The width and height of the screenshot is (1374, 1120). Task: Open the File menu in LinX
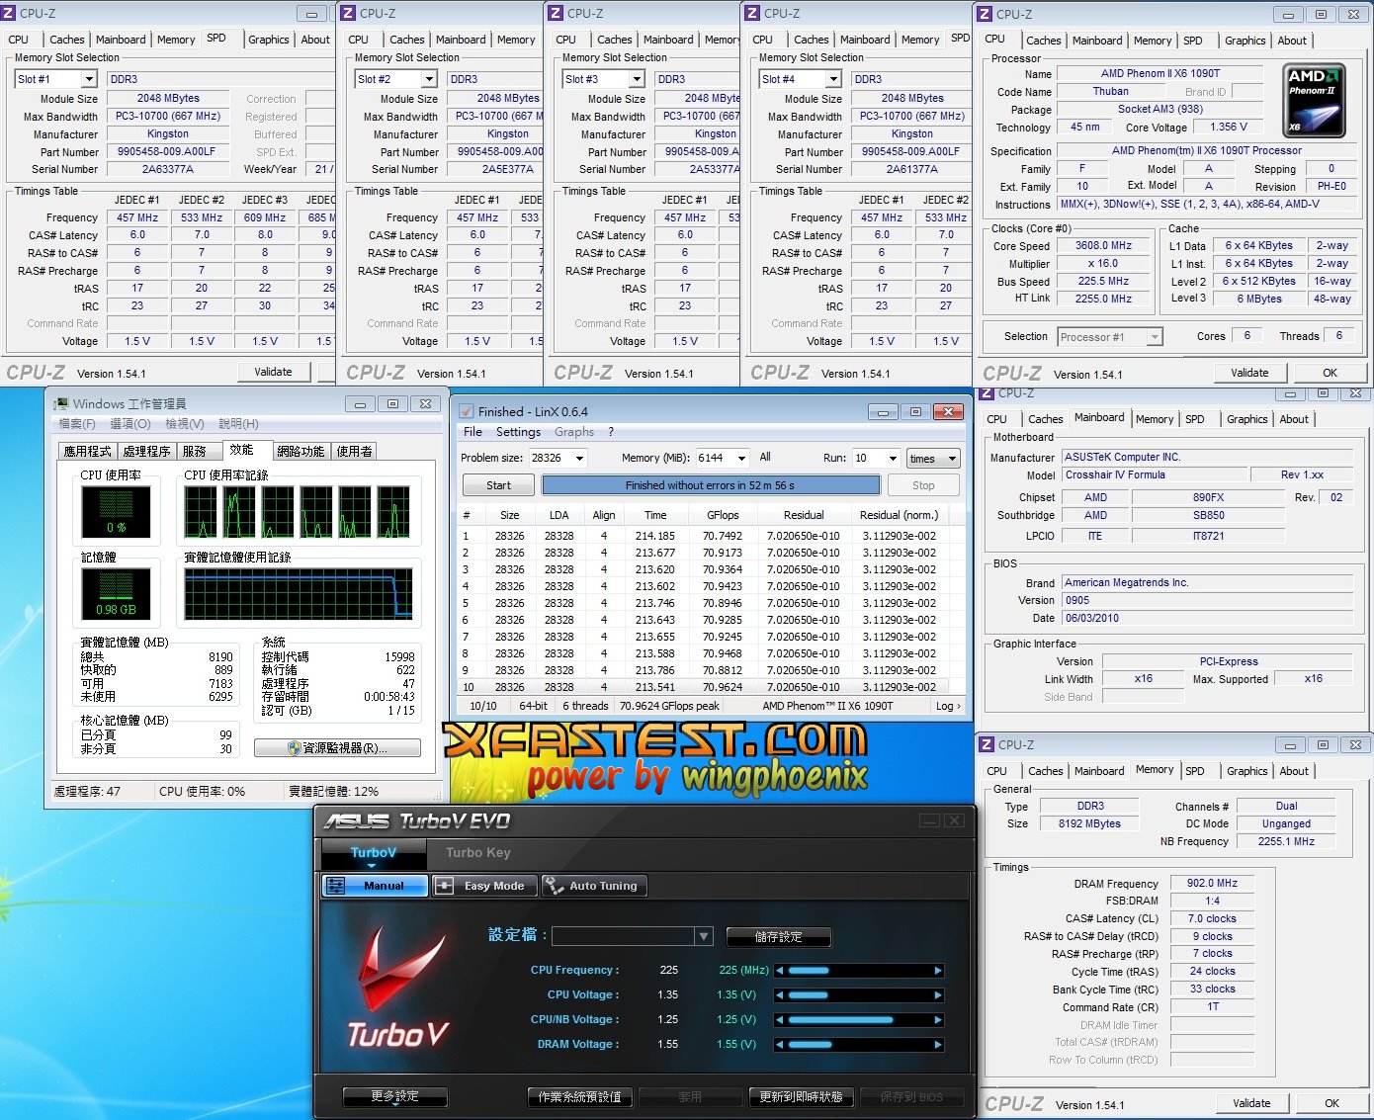pos(472,432)
